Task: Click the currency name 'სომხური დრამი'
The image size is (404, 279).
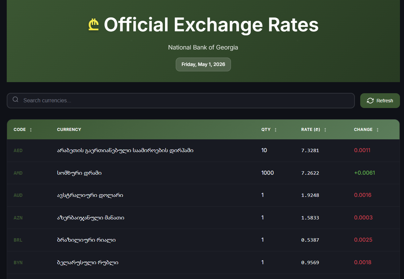Action: 79,173
